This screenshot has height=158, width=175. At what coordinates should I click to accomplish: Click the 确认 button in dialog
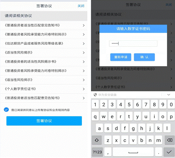point(144,57)
